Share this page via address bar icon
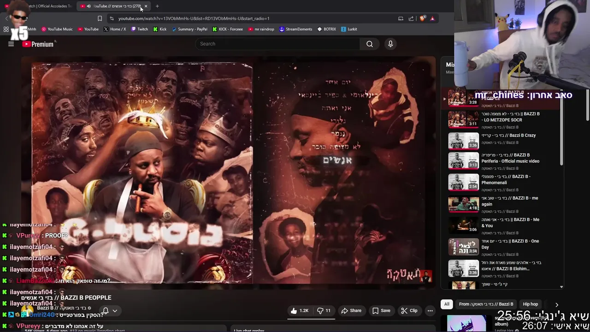 pyautogui.click(x=411, y=18)
